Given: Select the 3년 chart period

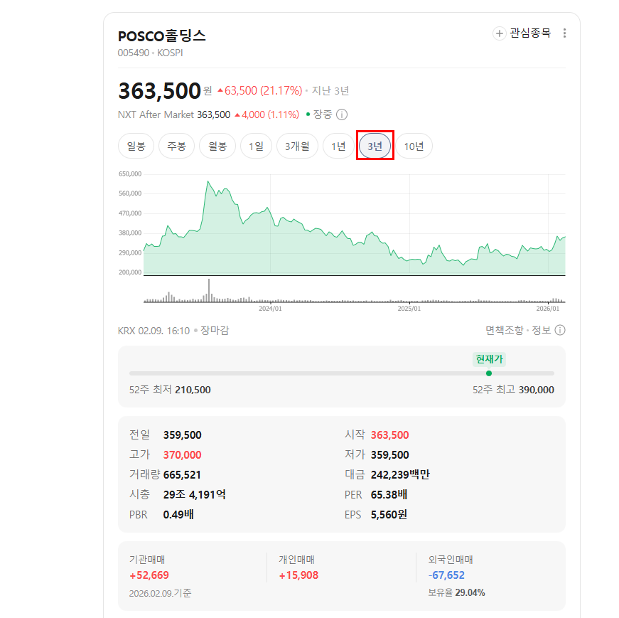Looking at the screenshot, I should tap(375, 146).
